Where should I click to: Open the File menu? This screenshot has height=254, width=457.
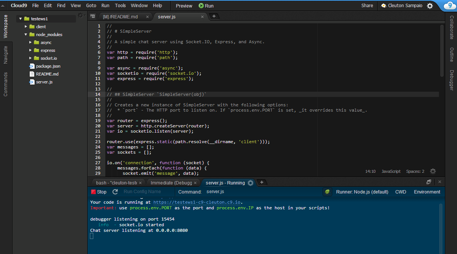point(35,6)
